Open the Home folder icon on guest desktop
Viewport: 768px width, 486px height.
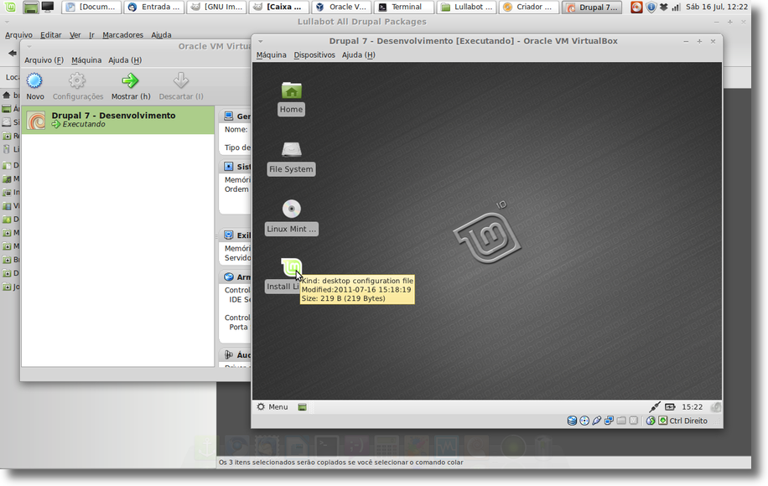point(292,90)
